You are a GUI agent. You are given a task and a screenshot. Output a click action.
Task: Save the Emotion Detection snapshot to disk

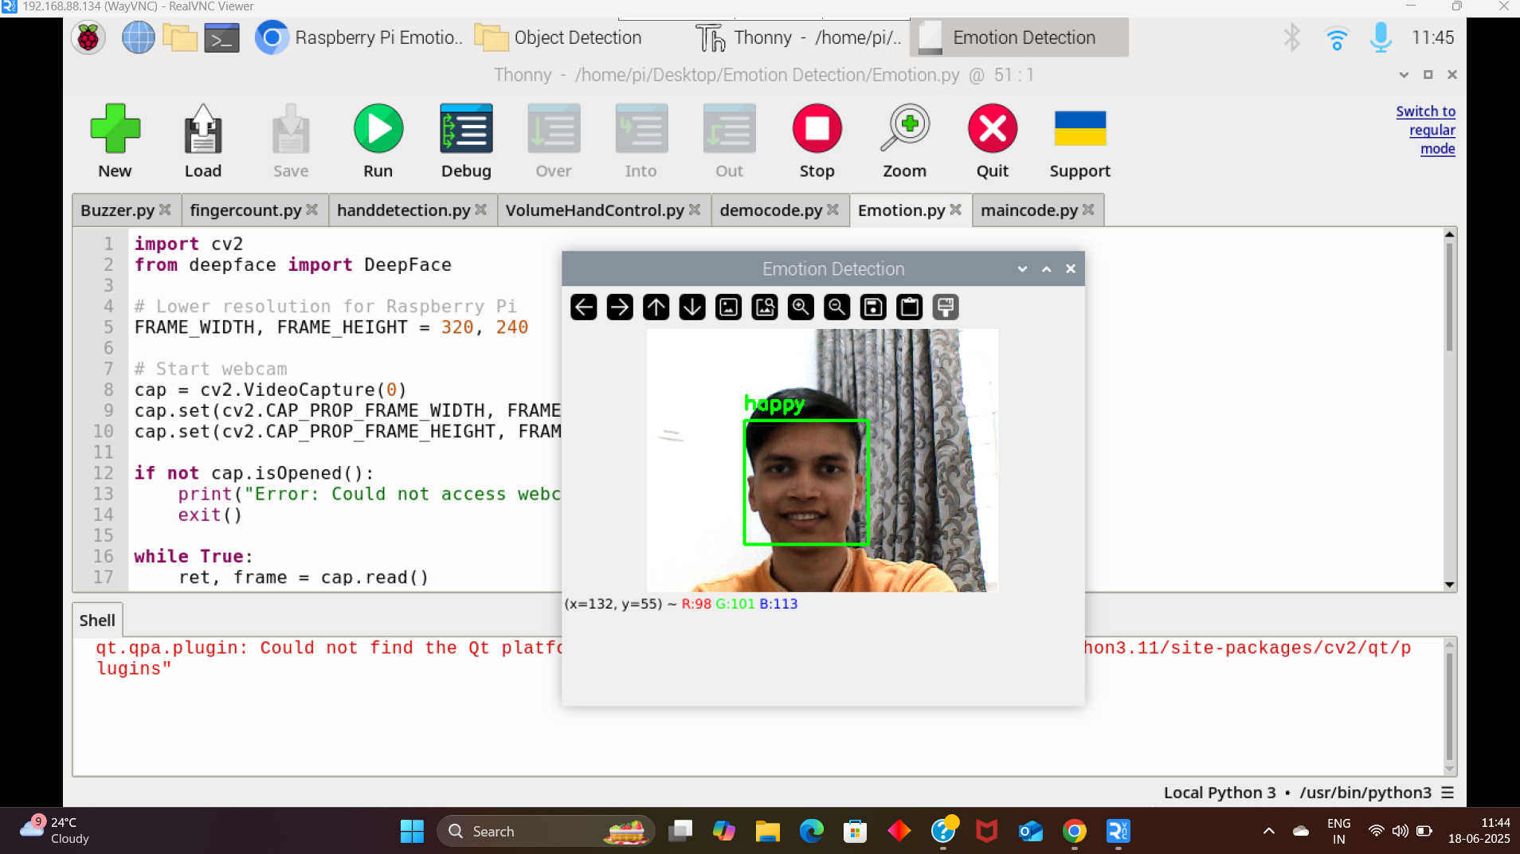coord(872,307)
